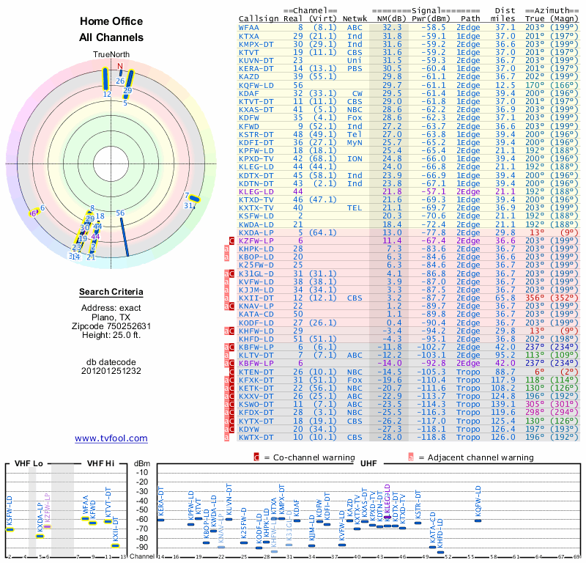Click the co-channel warning icon beside KZFW-LP
The width and height of the screenshot is (586, 563).
[x=231, y=241]
